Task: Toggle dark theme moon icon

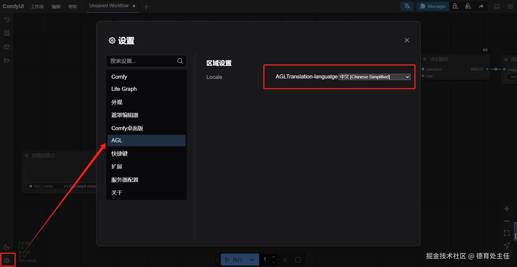Action: 7,247
